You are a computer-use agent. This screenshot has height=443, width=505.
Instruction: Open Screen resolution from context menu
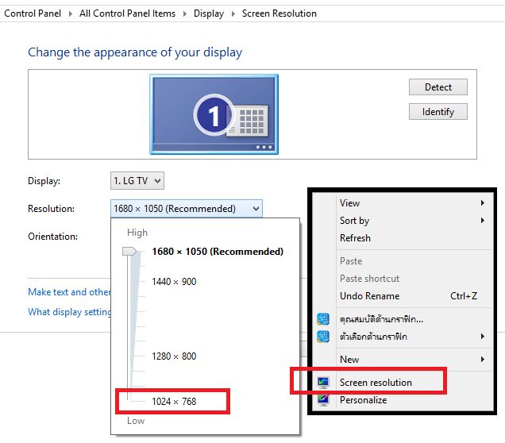[376, 383]
